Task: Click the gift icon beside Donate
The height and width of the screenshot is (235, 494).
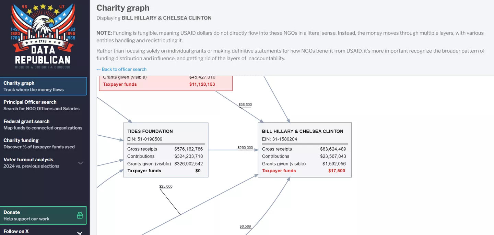Action: 80,215
